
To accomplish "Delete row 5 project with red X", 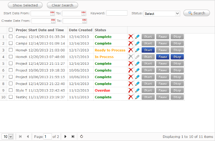I will point(131,64).
